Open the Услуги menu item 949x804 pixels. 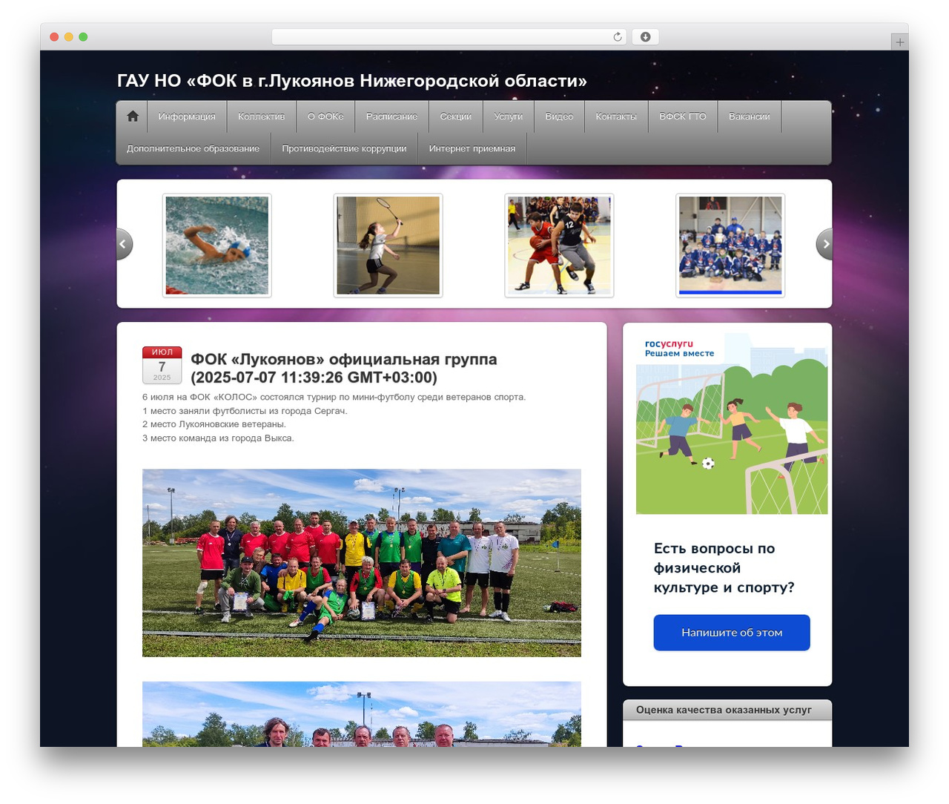click(508, 116)
